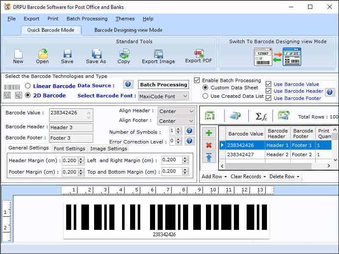
Task: Enable the Use Barcode Footer option
Action: [269, 98]
